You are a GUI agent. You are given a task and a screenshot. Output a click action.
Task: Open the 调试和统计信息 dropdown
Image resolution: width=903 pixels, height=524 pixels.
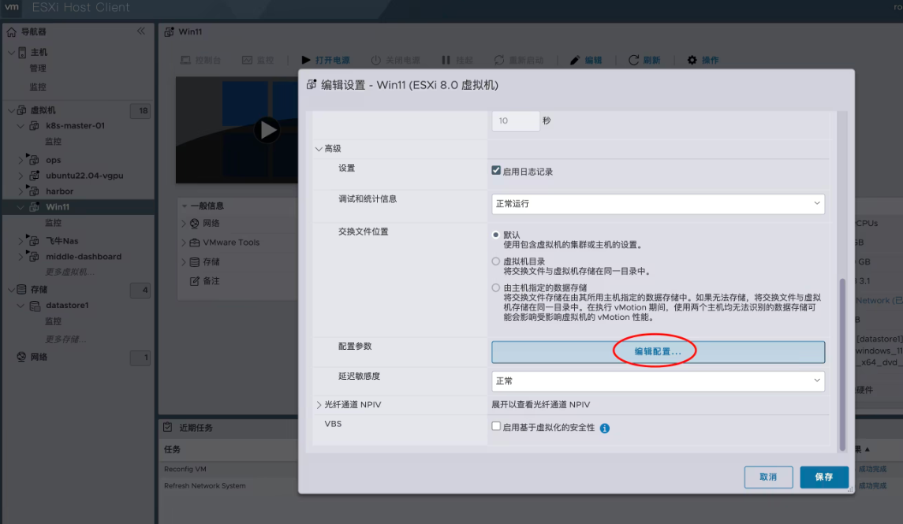pos(658,203)
